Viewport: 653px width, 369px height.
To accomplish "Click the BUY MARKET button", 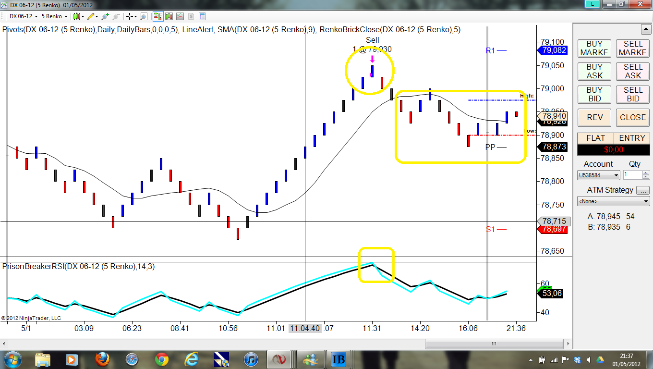I will 594,48.
